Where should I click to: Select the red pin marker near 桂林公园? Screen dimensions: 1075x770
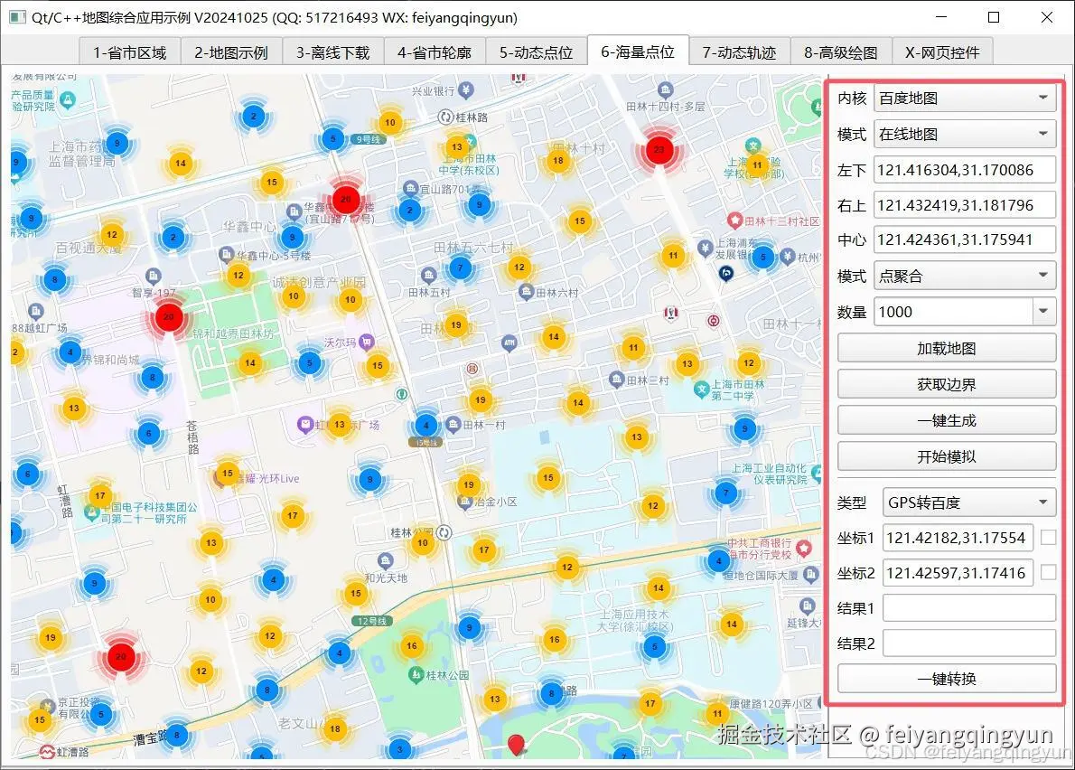pyautogui.click(x=516, y=744)
